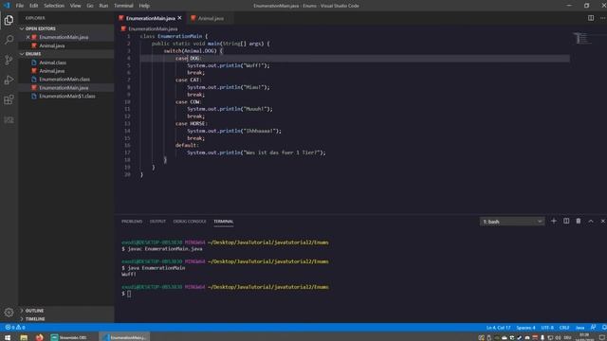
Task: Open File Explorer from taskbar
Action: 24,337
